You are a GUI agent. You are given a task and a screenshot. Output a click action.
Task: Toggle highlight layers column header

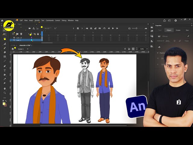tap(31, 34)
